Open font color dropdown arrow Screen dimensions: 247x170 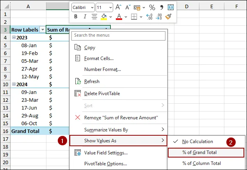[126, 17]
